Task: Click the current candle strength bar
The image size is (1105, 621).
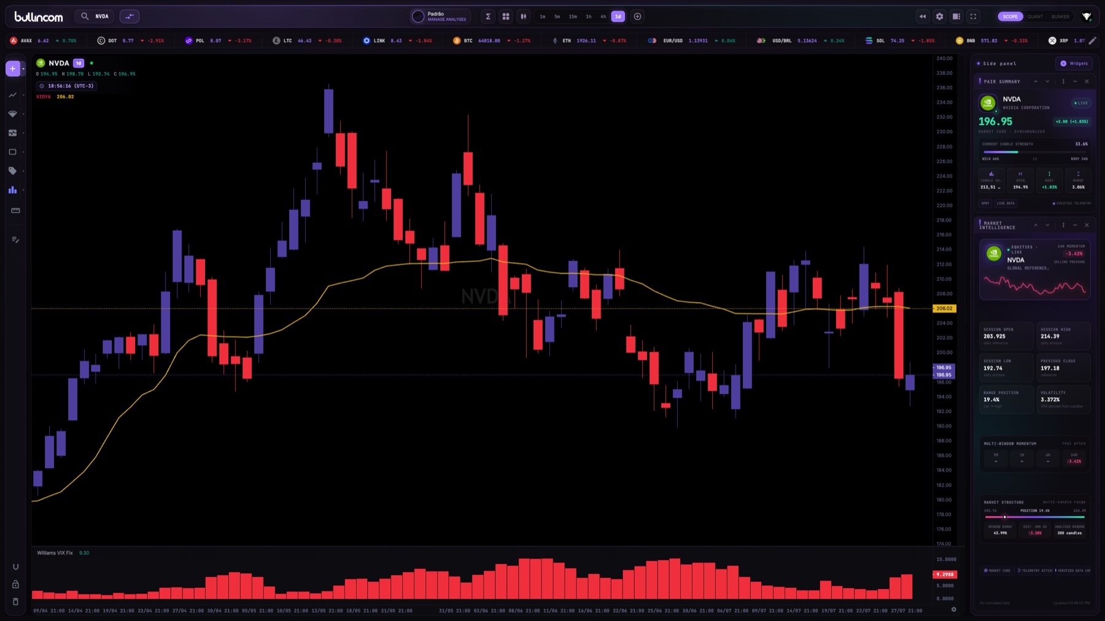Action: coord(1034,152)
